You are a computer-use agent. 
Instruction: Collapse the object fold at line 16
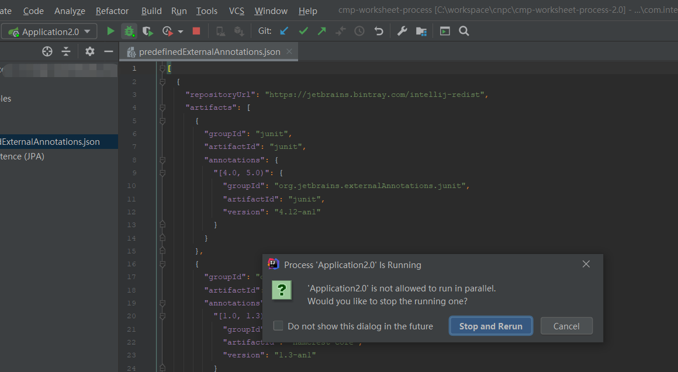[x=162, y=264]
